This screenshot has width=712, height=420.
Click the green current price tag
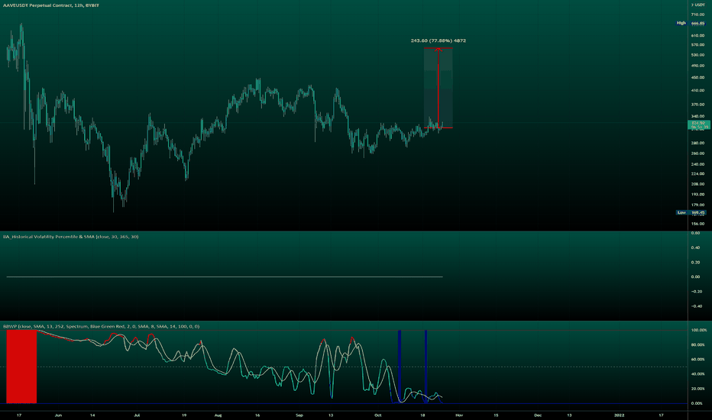698,125
